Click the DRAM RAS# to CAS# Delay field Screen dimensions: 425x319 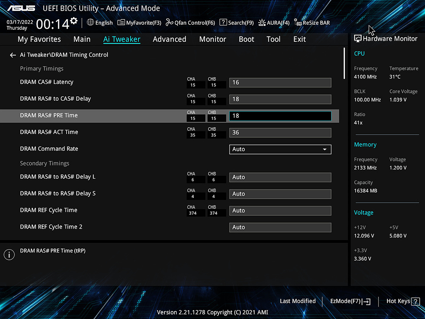280,99
